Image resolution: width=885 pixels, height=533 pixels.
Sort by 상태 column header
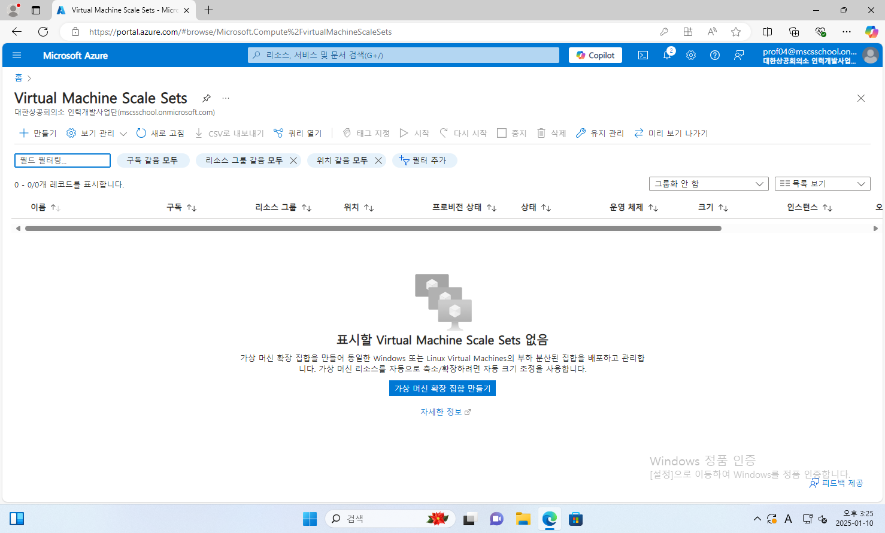(536, 207)
